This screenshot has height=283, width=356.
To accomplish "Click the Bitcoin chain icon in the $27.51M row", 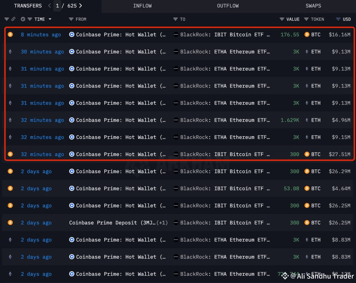I will pyautogui.click(x=10, y=154).
